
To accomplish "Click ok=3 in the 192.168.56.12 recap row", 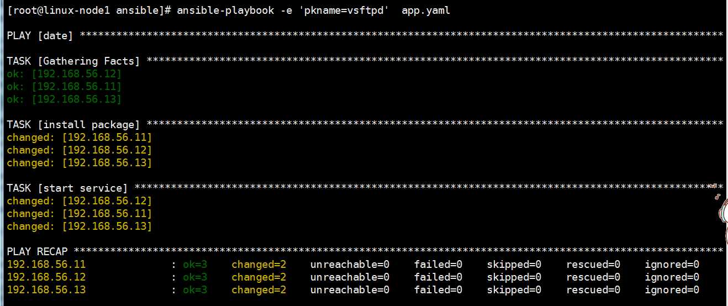I will pyautogui.click(x=195, y=277).
